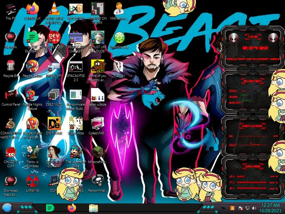Open the VM0Technic... desktop shortcut
Screen dimensions: 285x214
coord(119,11)
